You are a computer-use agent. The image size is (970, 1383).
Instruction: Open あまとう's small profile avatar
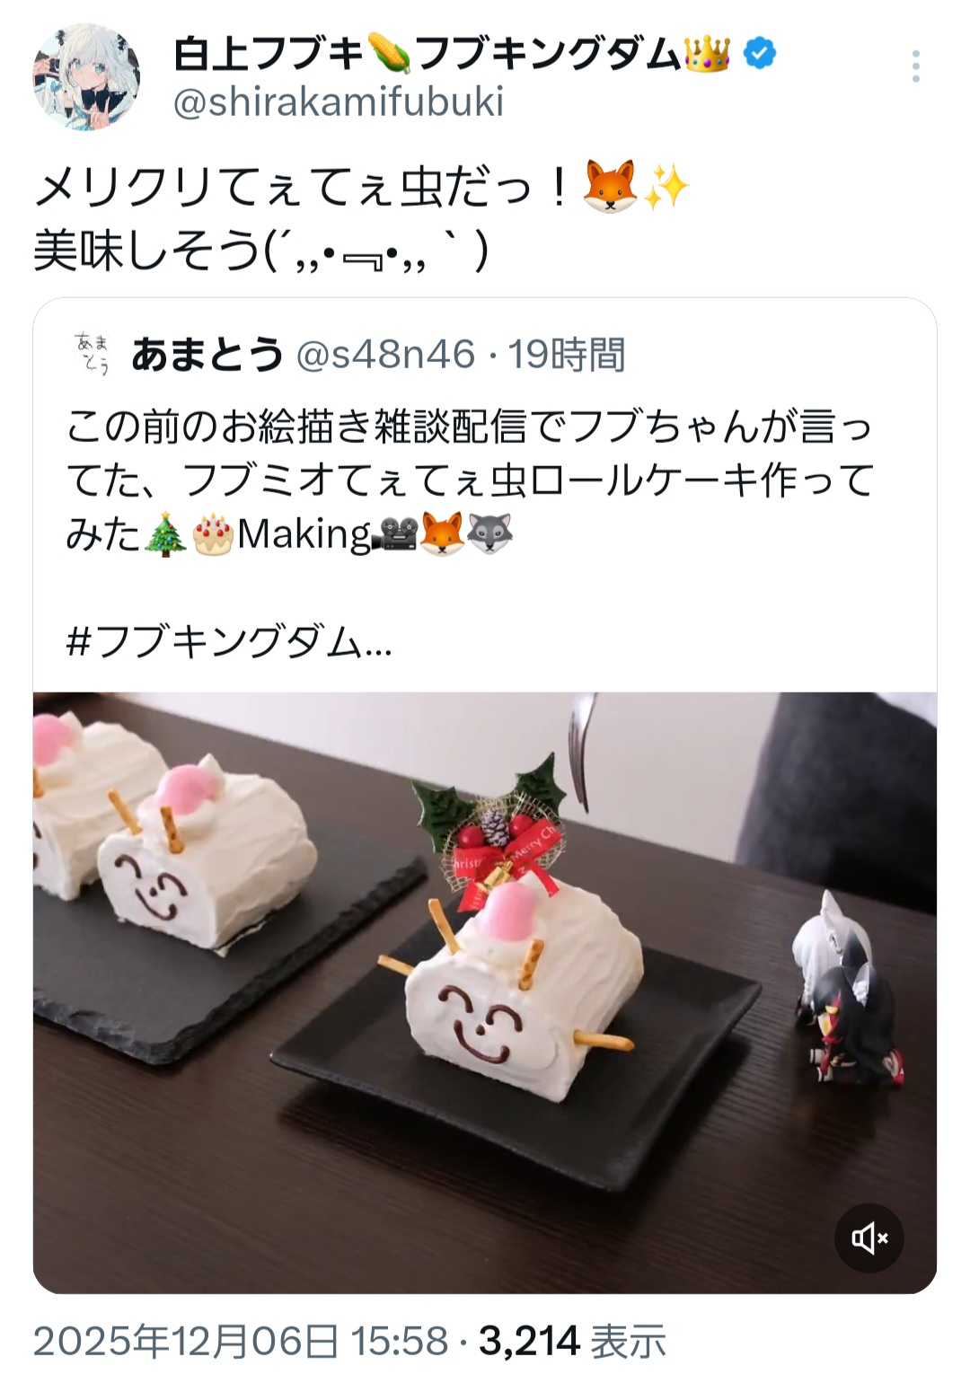[x=93, y=353]
